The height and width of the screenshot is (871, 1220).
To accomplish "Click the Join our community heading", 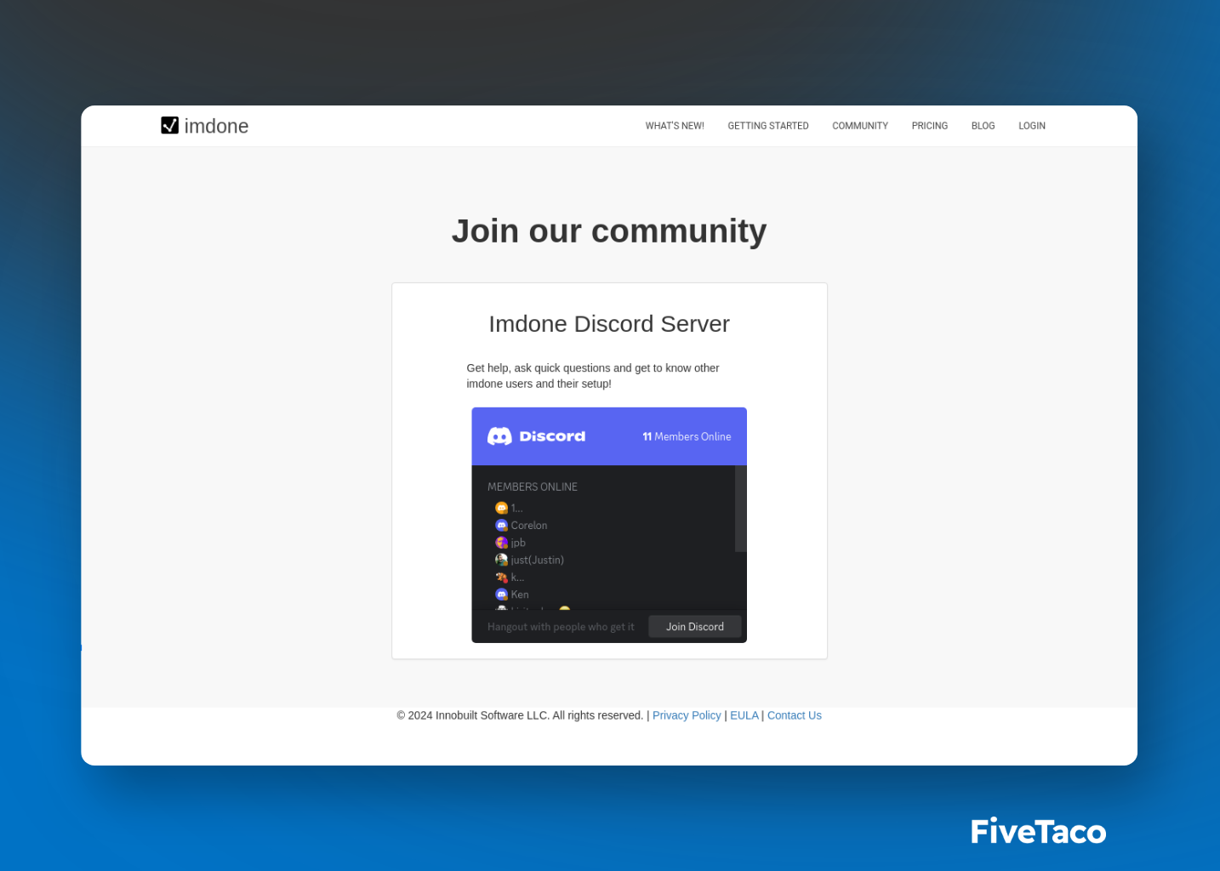I will [609, 231].
